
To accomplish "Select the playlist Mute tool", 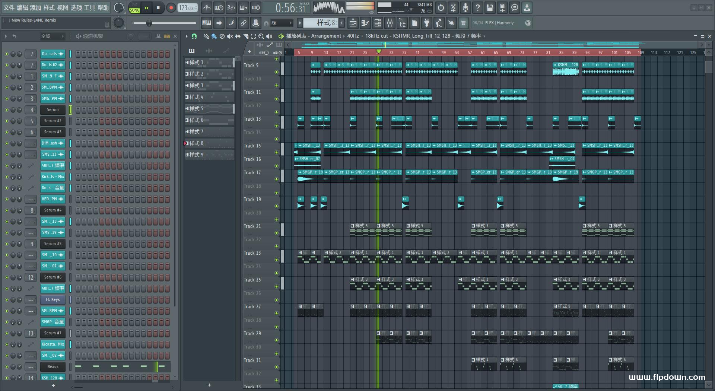I will point(230,36).
